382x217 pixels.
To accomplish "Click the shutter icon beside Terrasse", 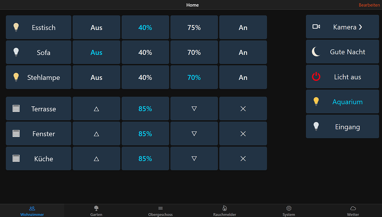I will coord(16,108).
